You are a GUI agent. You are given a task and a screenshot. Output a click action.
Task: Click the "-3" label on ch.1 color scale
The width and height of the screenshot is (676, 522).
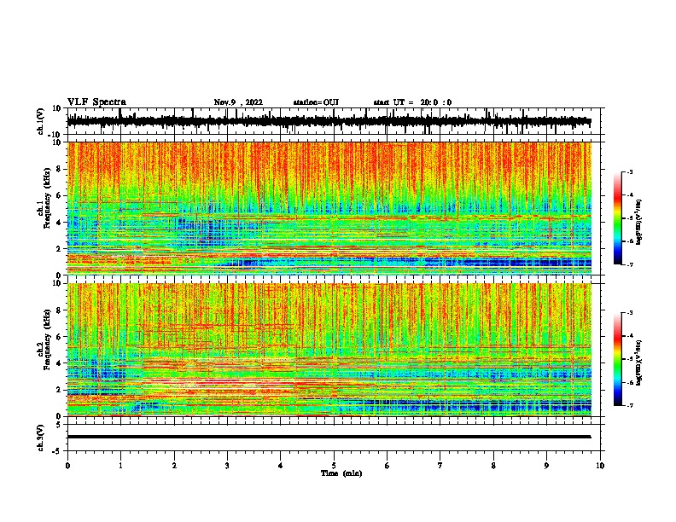[x=629, y=171]
